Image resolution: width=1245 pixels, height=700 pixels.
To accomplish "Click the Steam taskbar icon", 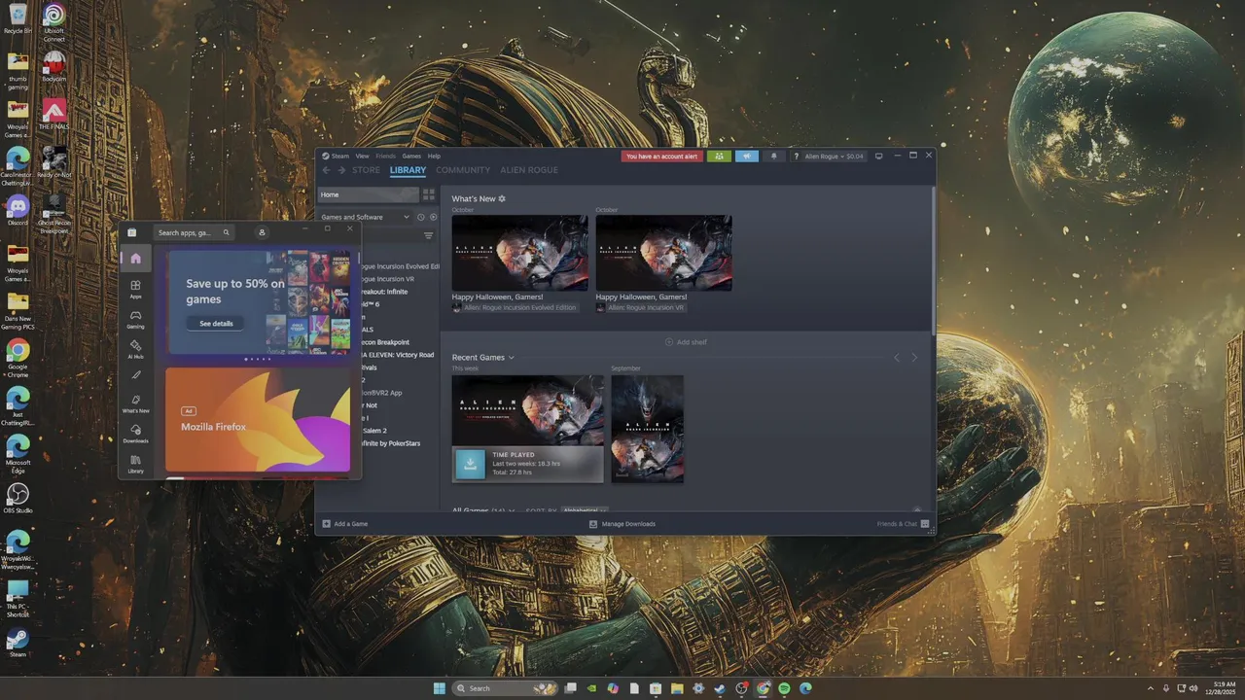I will pyautogui.click(x=720, y=688).
